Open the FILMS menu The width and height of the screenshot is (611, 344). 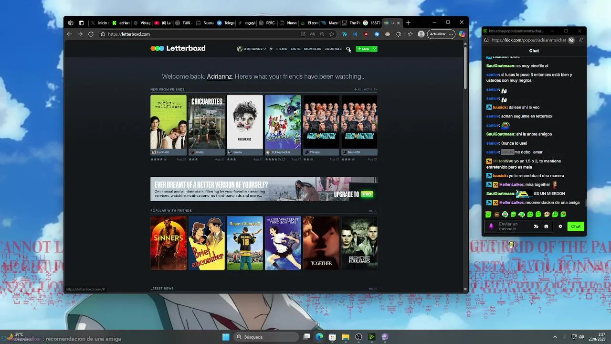282,49
